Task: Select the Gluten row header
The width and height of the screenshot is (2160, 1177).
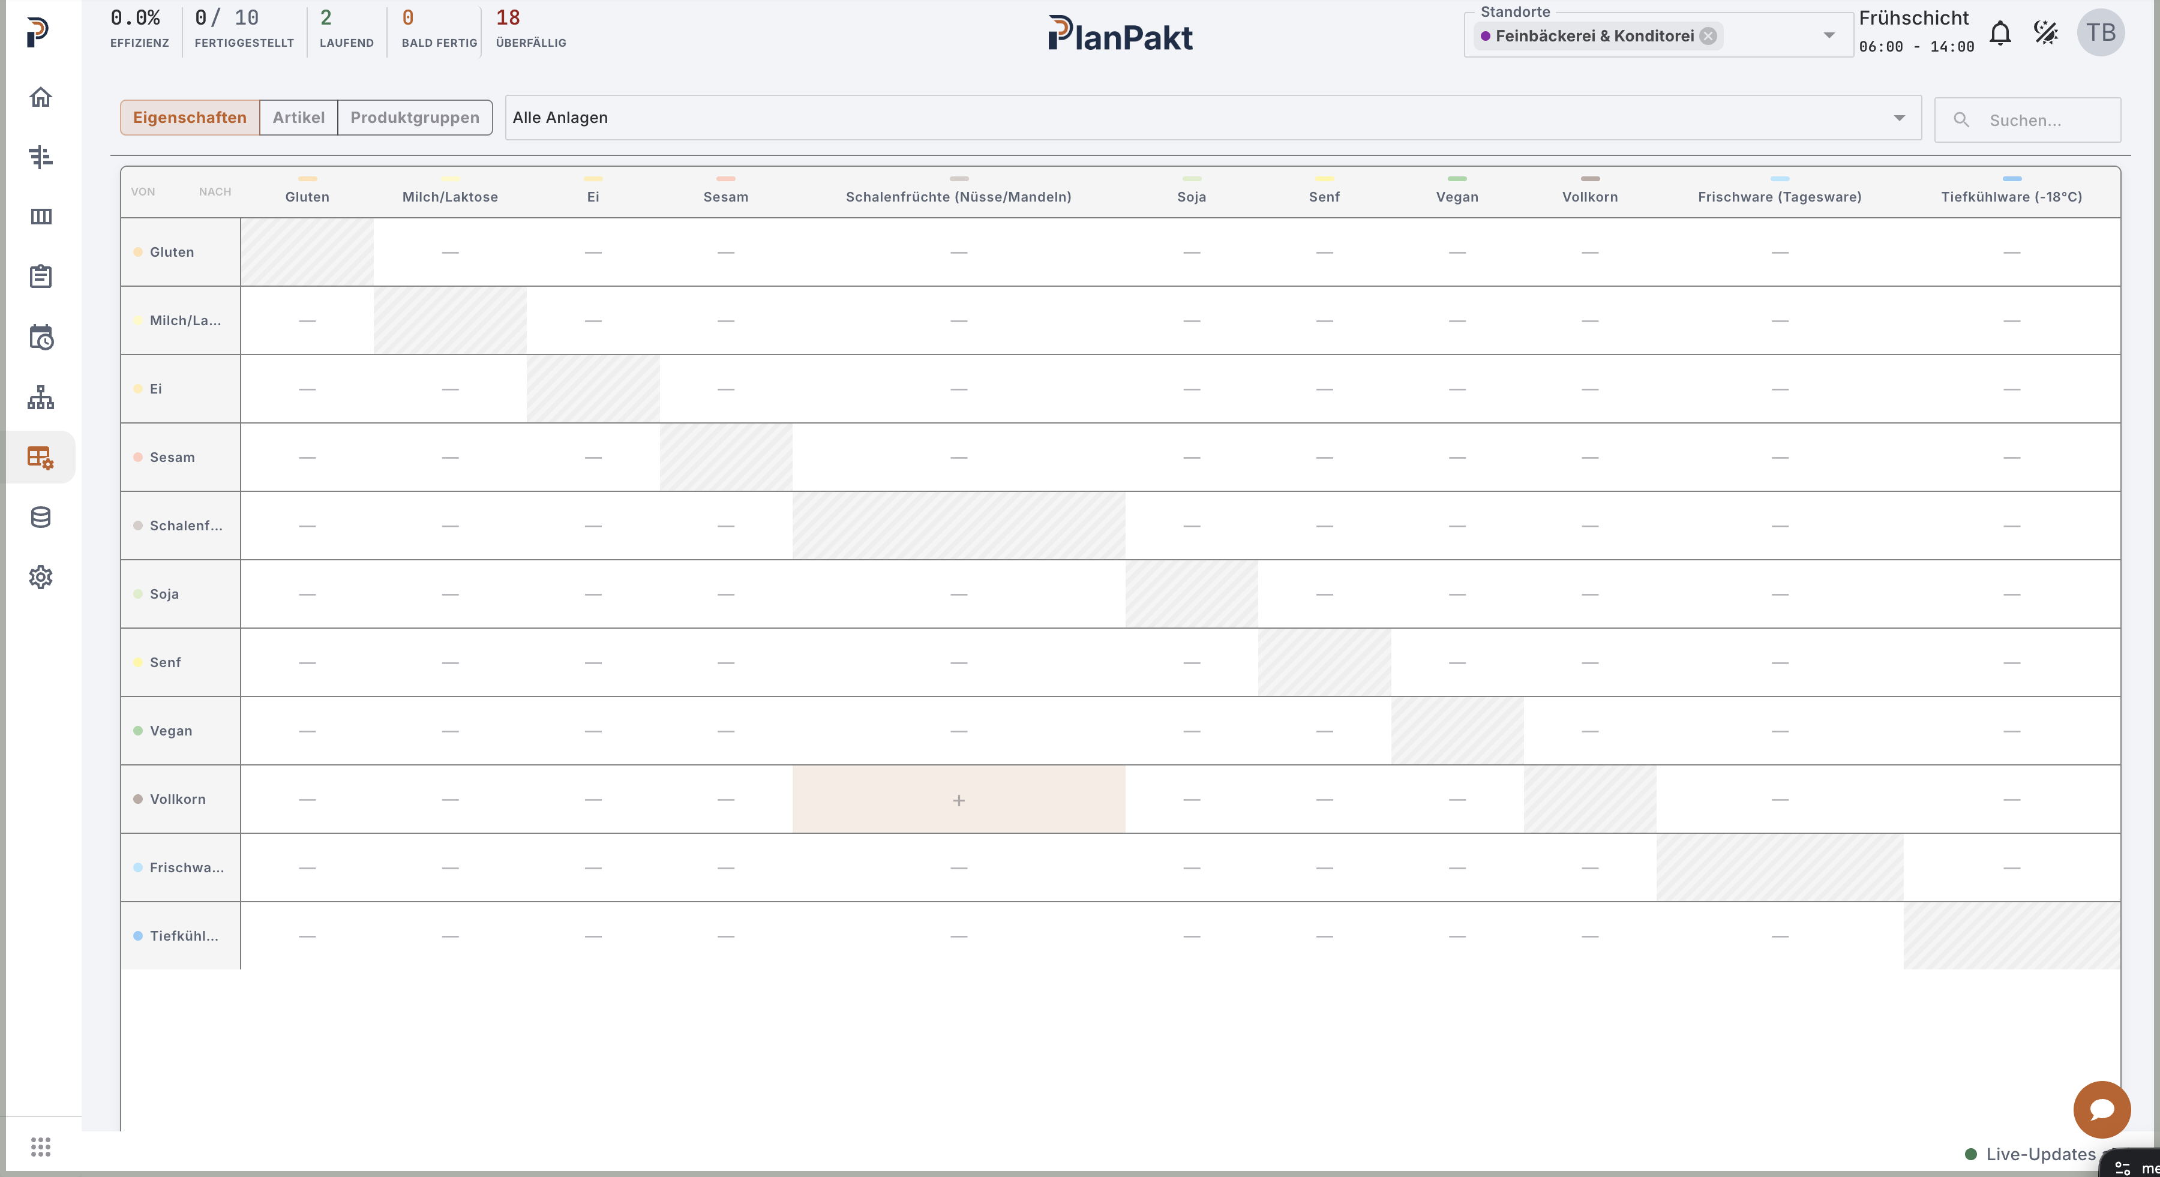Action: click(180, 253)
